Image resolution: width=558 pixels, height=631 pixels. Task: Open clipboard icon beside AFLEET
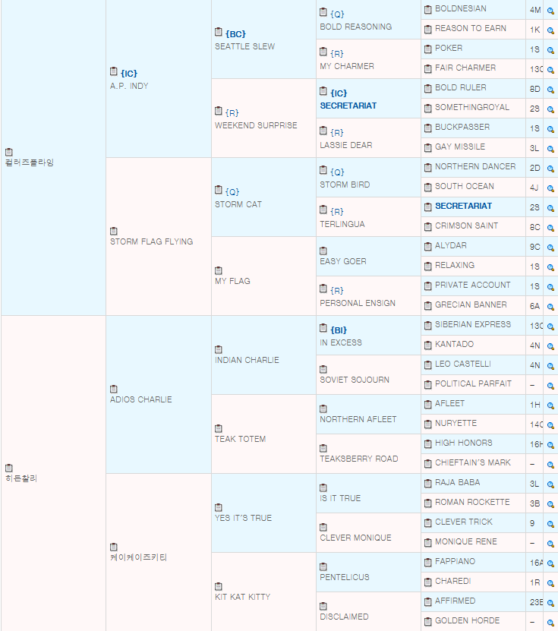pyautogui.click(x=428, y=404)
